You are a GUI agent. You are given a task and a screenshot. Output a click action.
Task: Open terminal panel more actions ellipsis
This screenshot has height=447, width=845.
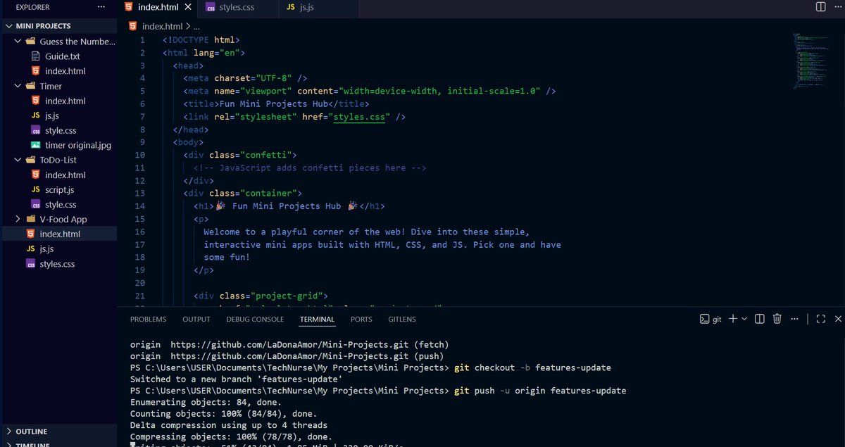click(x=795, y=319)
